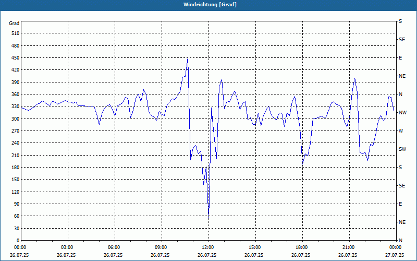Click the 390 y-axis value

click(16, 82)
